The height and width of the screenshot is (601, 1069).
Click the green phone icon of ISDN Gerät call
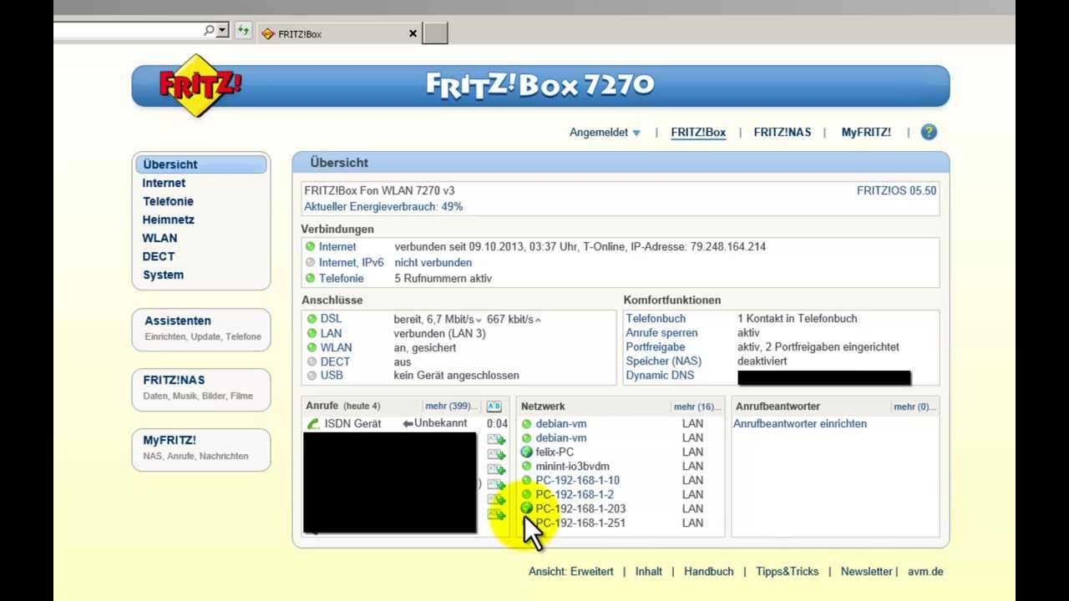point(313,424)
